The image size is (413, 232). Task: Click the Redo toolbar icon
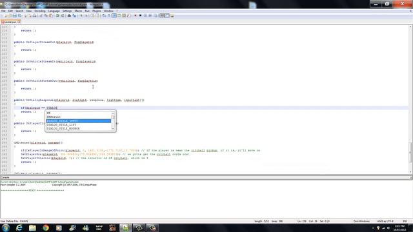point(63,15)
